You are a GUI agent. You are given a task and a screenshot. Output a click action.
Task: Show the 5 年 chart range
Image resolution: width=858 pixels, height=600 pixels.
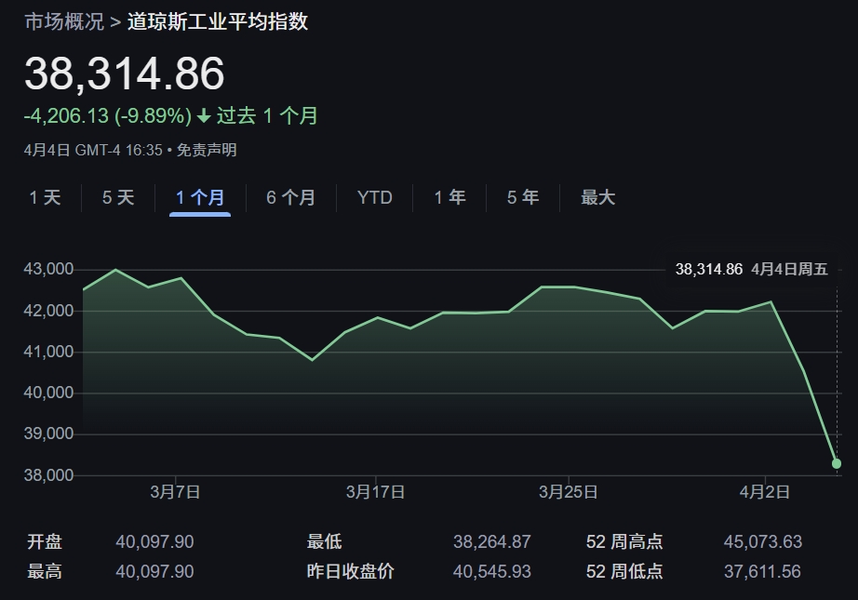[x=523, y=197]
